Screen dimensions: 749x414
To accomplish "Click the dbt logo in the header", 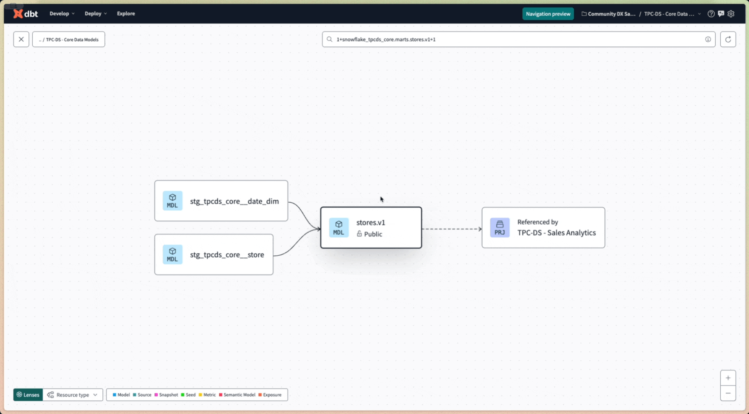I will pos(25,13).
